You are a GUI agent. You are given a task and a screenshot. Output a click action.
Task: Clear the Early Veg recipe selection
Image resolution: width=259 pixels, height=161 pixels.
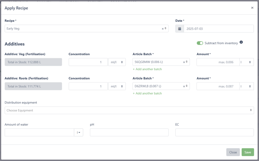pyautogui.click(x=163, y=29)
